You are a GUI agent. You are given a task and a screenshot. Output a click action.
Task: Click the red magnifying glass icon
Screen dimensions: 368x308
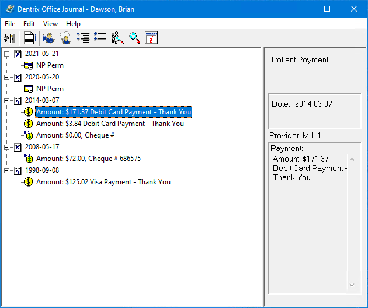[134, 38]
